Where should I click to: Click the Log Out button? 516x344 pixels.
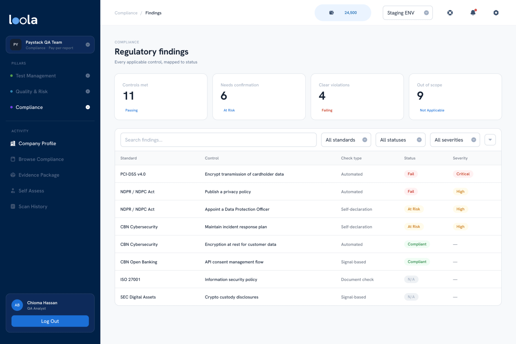coord(50,321)
